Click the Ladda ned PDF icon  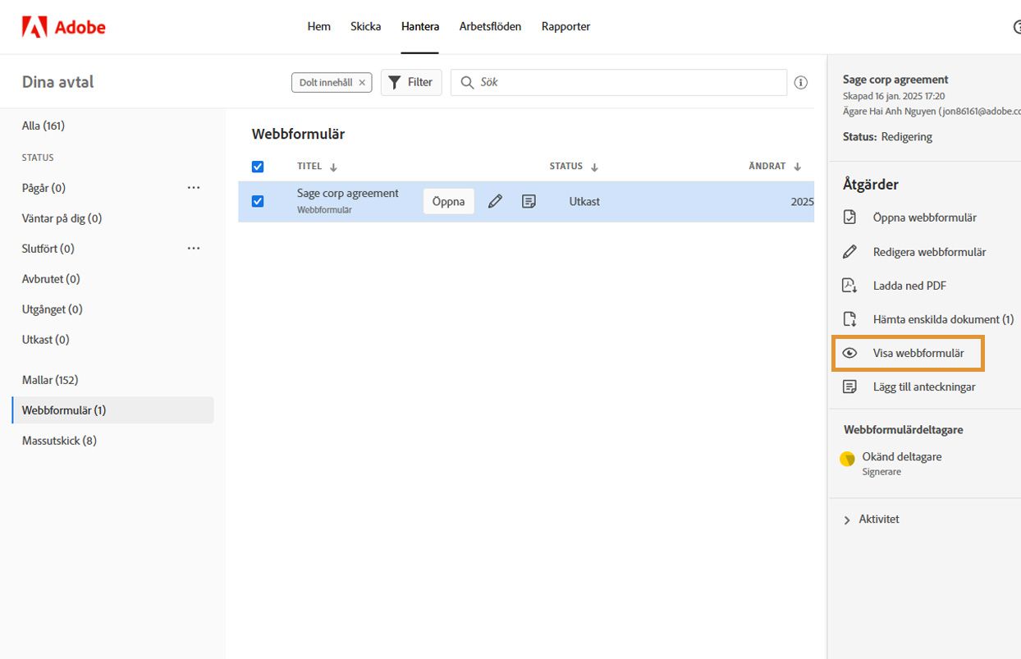pos(849,286)
